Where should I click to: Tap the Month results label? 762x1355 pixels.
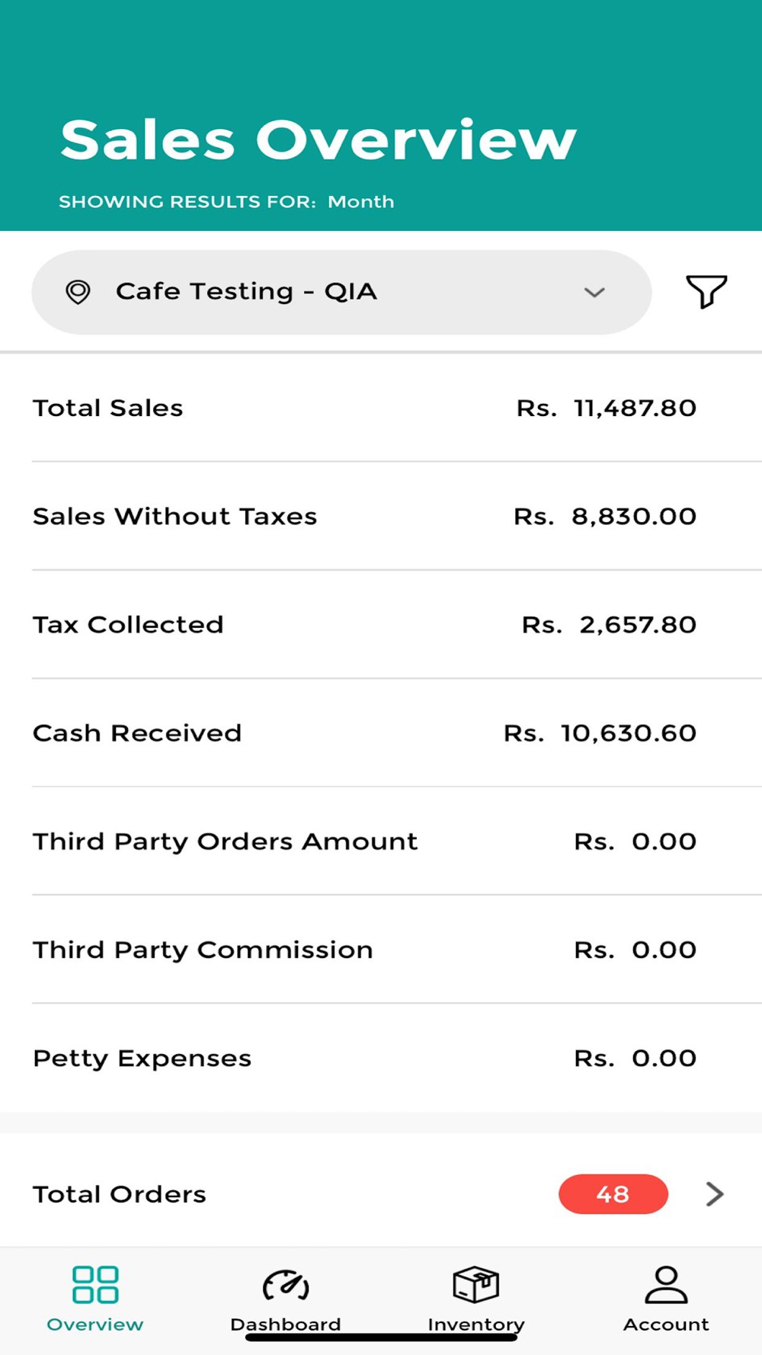click(361, 202)
